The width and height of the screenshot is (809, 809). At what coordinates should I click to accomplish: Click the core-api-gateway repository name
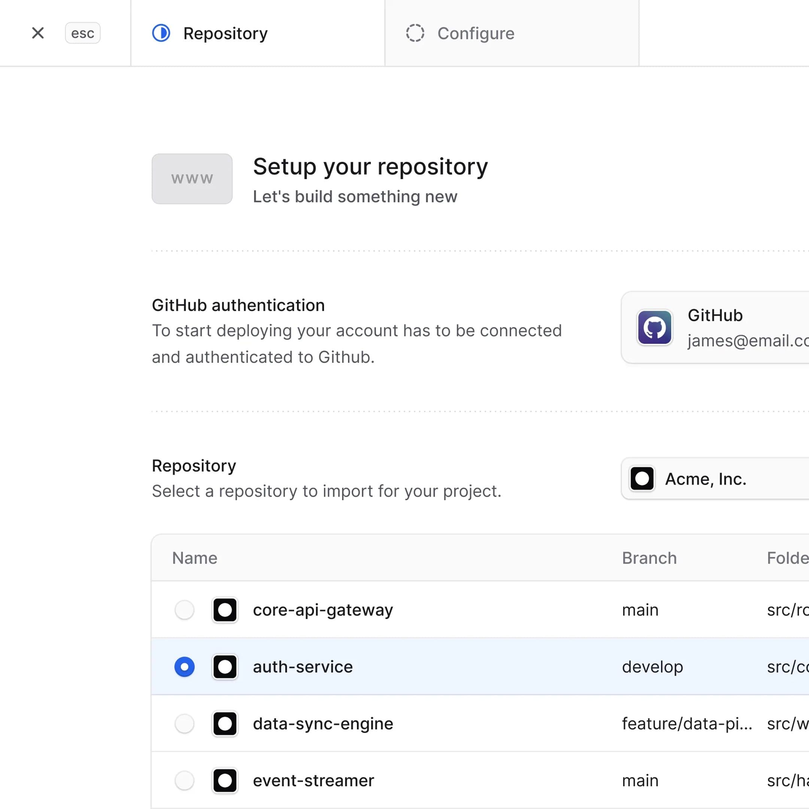323,610
